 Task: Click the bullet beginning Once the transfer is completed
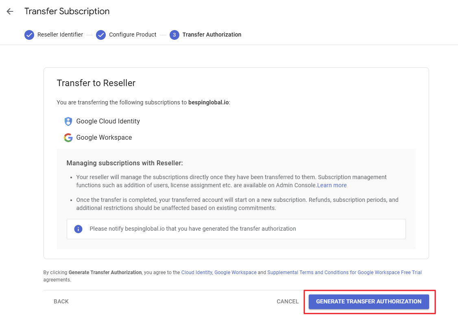(x=237, y=204)
